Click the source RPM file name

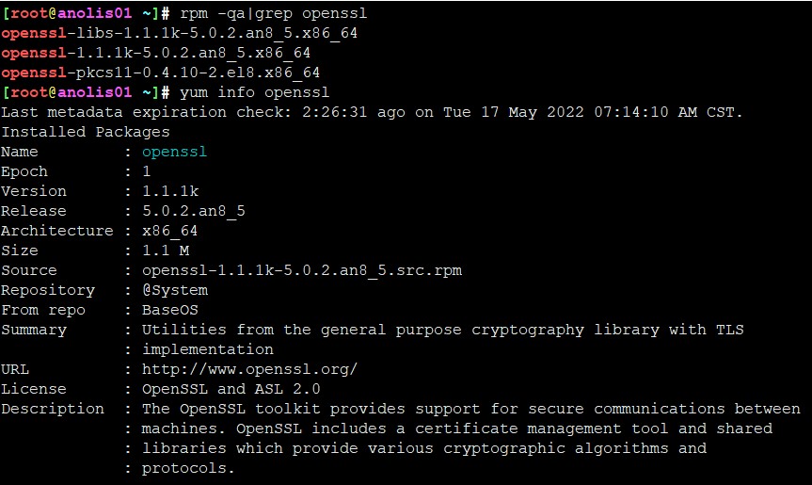301,270
